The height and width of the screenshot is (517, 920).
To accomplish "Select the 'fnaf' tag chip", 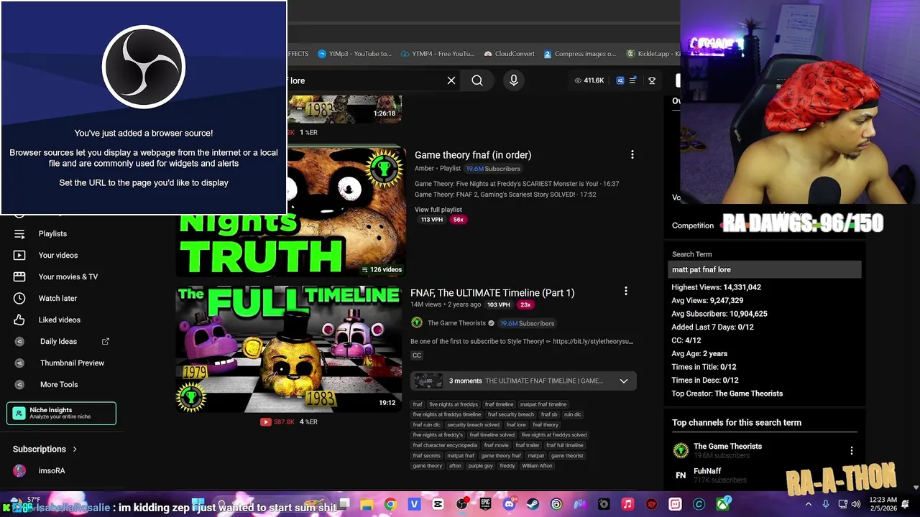I will point(418,404).
